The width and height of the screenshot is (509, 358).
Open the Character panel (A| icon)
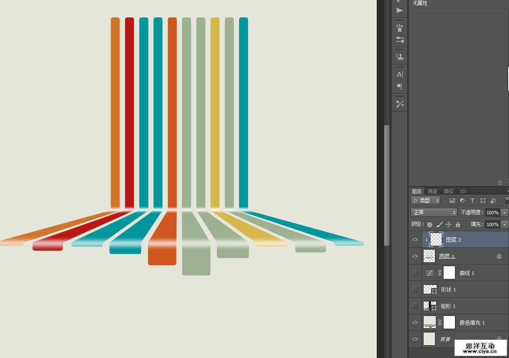[x=400, y=74]
